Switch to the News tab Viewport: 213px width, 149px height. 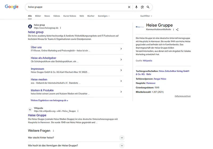47,16
